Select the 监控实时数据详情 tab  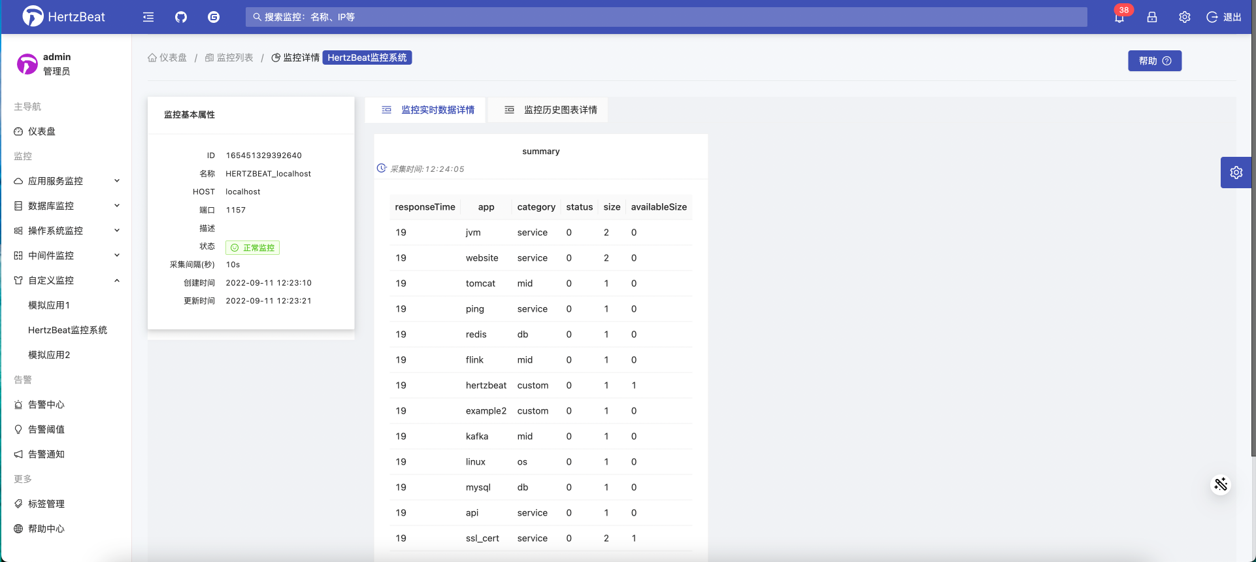[x=428, y=110]
